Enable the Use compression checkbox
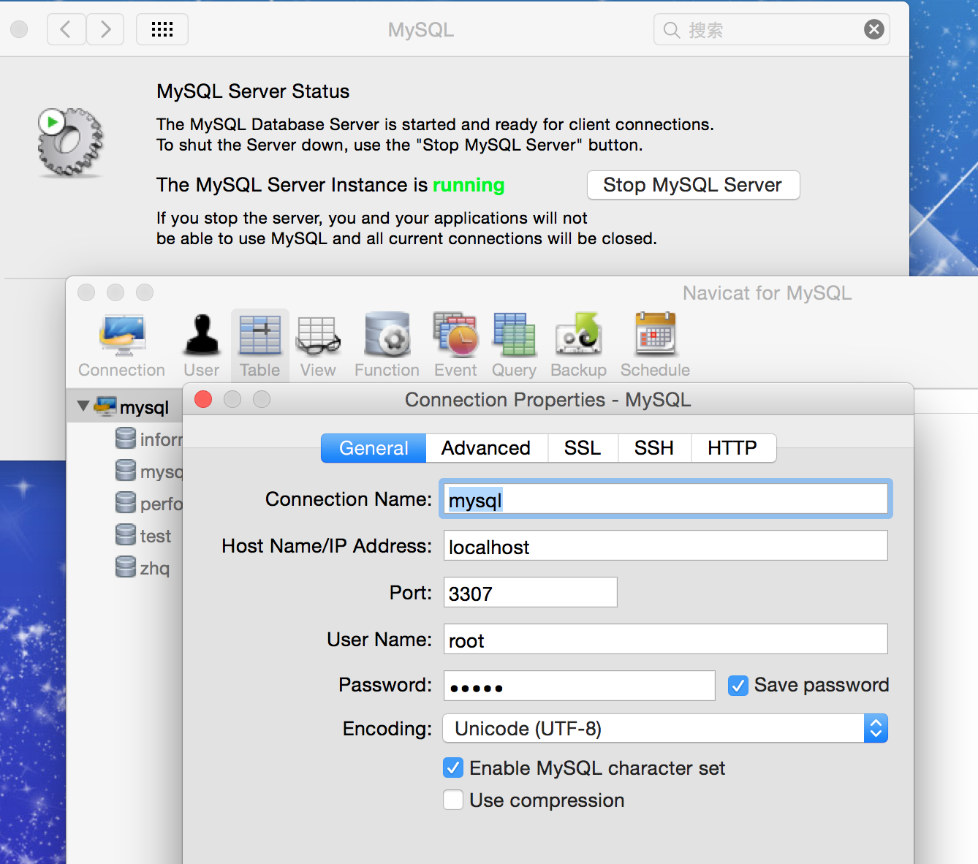 (x=453, y=800)
